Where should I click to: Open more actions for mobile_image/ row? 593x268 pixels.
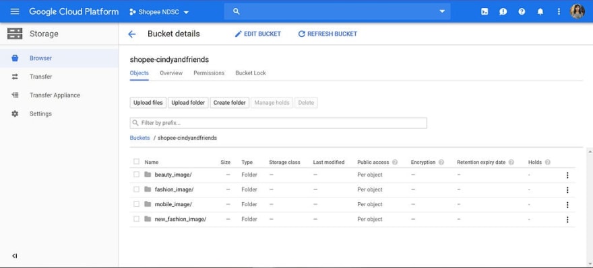[567, 205]
